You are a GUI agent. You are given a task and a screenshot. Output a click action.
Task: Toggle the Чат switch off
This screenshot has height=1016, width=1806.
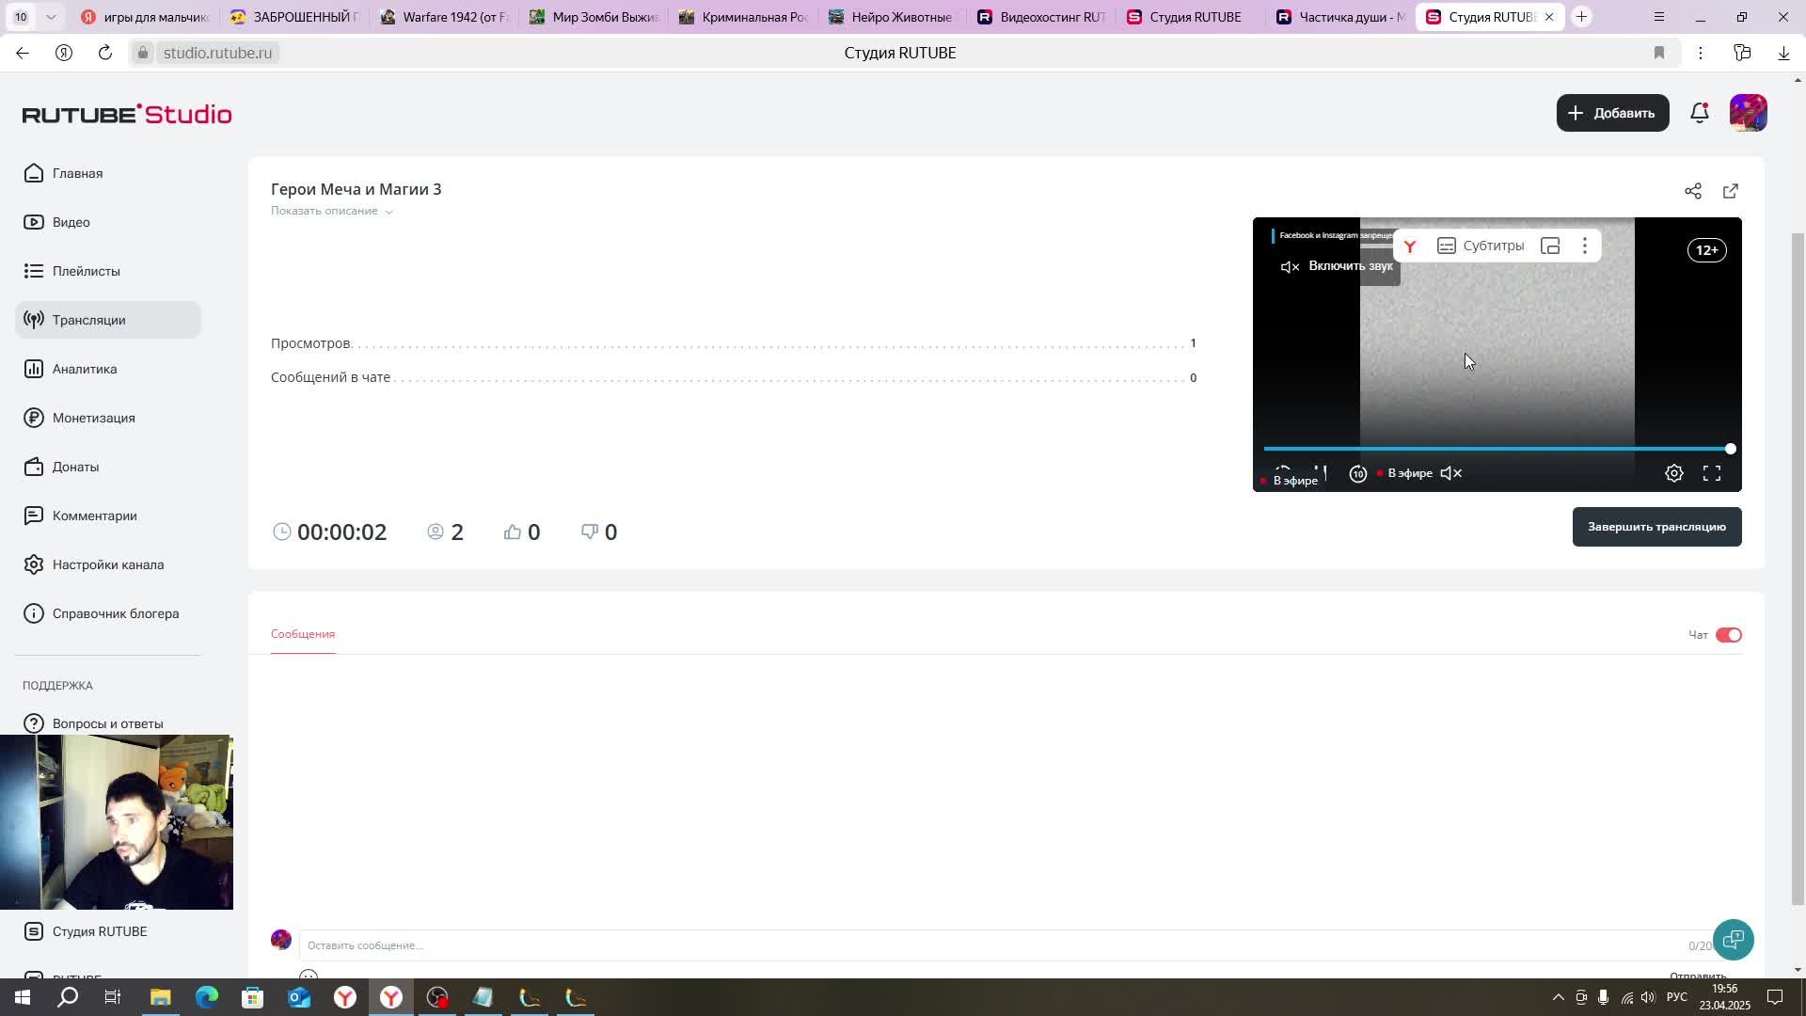coord(1729,635)
